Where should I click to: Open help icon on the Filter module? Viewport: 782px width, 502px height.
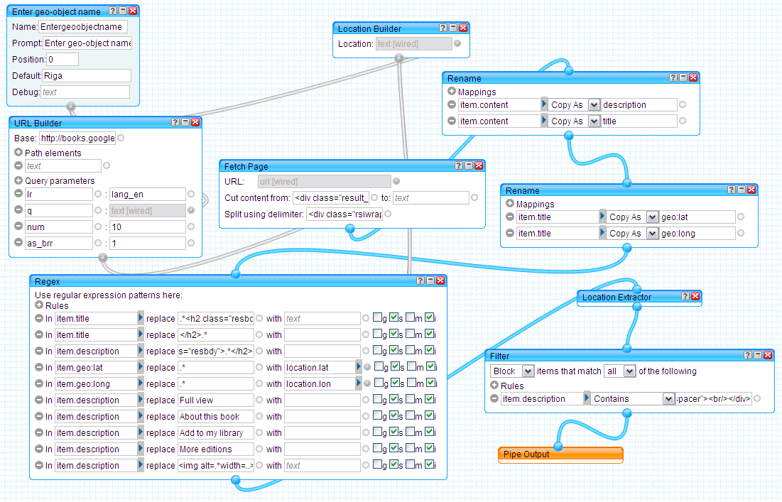coord(748,355)
